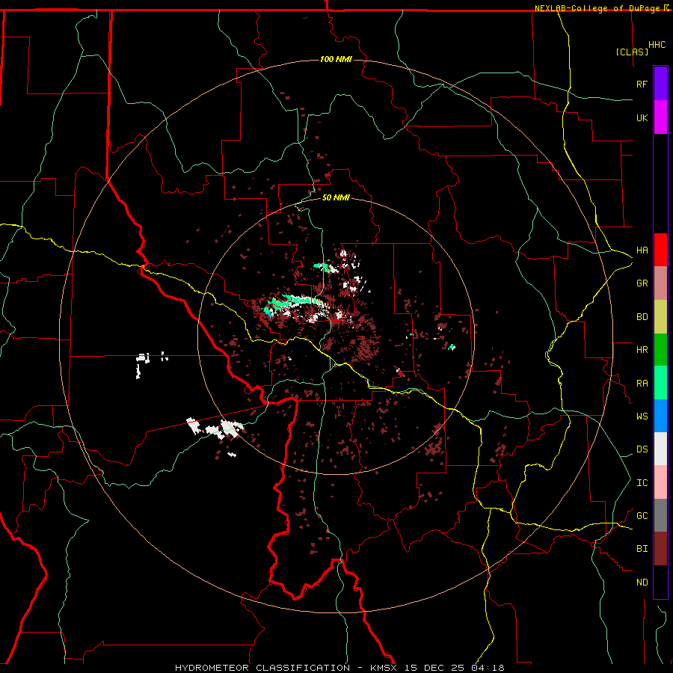
Task: Click the GC legend label
Action: pos(642,515)
